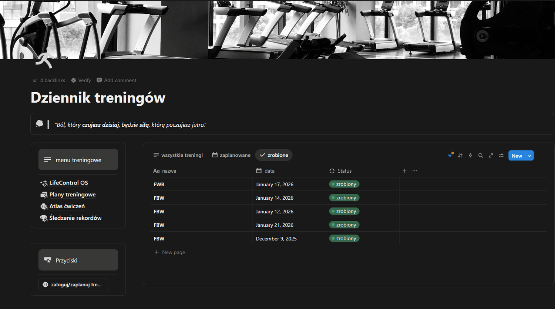Screen dimensions: 555x309
Task: Click the date cell December 9, 2025
Action: coord(289,239)
